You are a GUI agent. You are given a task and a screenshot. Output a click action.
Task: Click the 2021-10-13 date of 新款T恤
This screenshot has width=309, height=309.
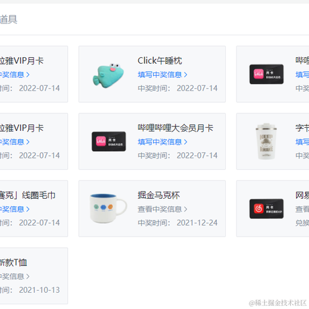click(40, 290)
